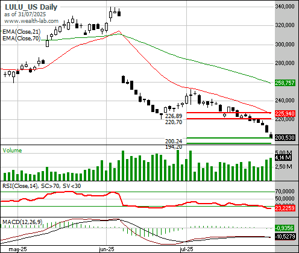The width and height of the screenshot is (299, 253).
Task: Click the red 23,2259 RSI value tag
Action: pos(285,208)
